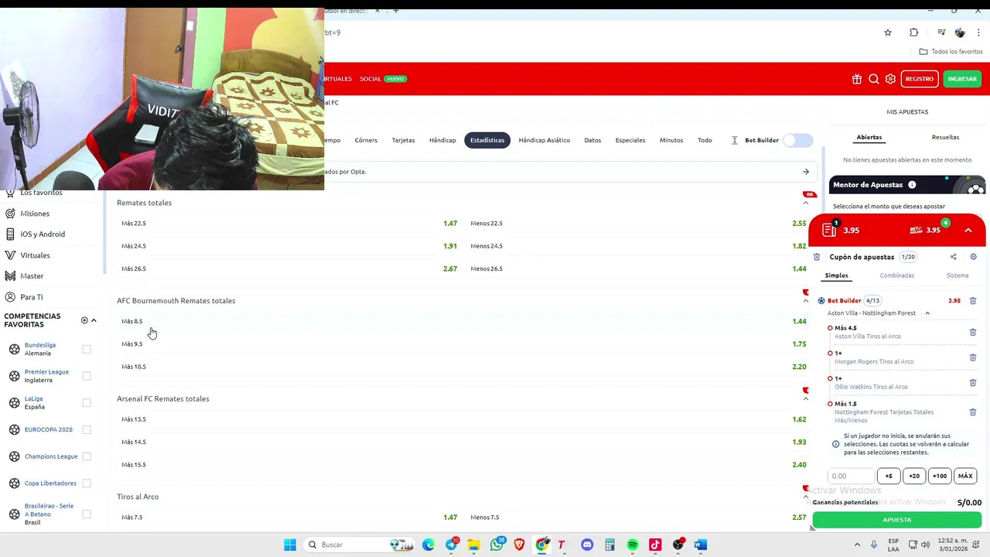Check the LaLiga España checkbox
This screenshot has height=557, width=990.
tap(87, 402)
